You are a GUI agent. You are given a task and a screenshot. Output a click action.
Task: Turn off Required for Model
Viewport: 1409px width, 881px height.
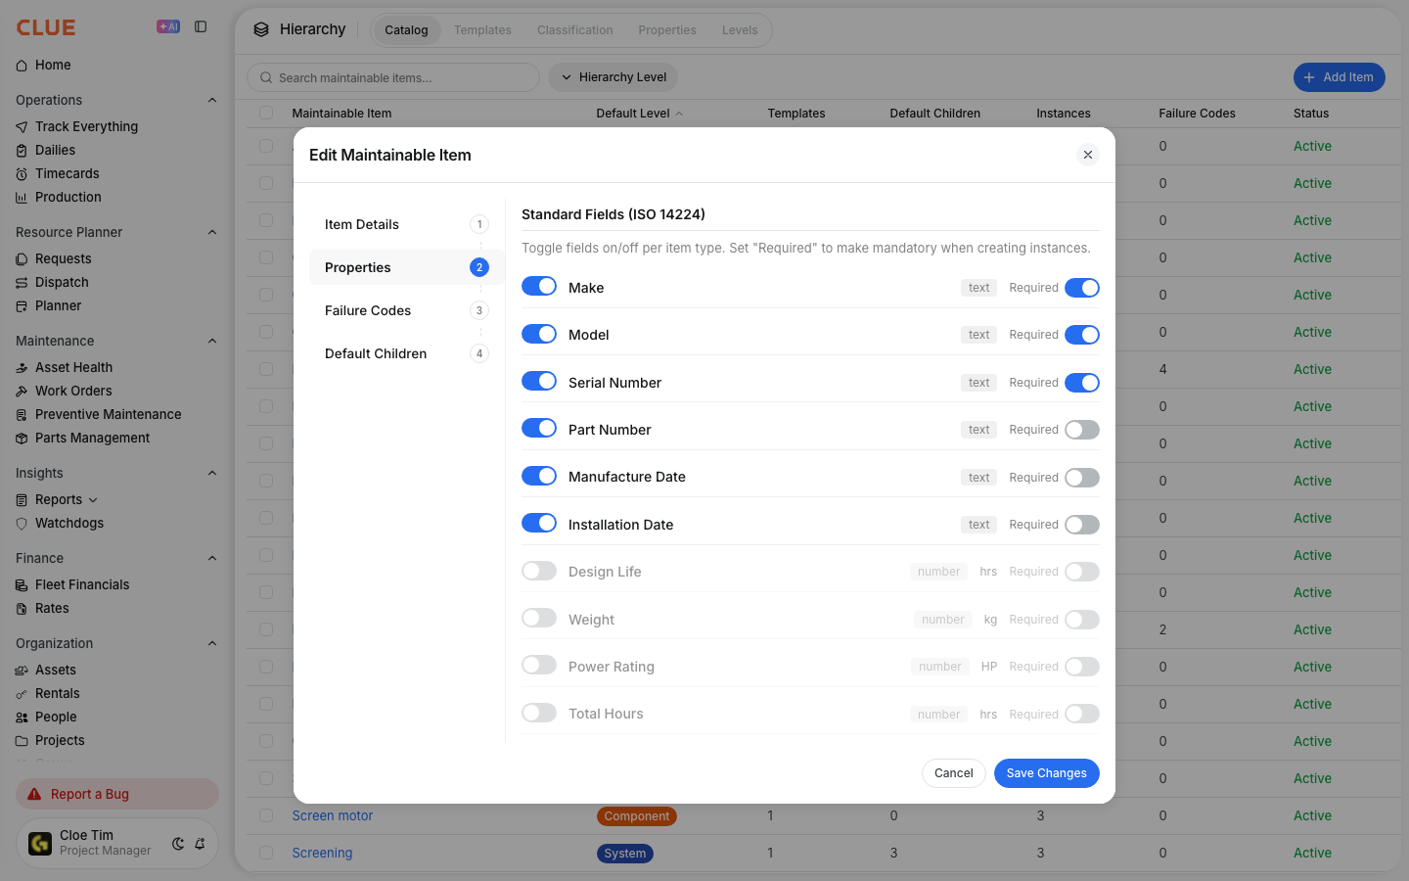tap(1082, 335)
